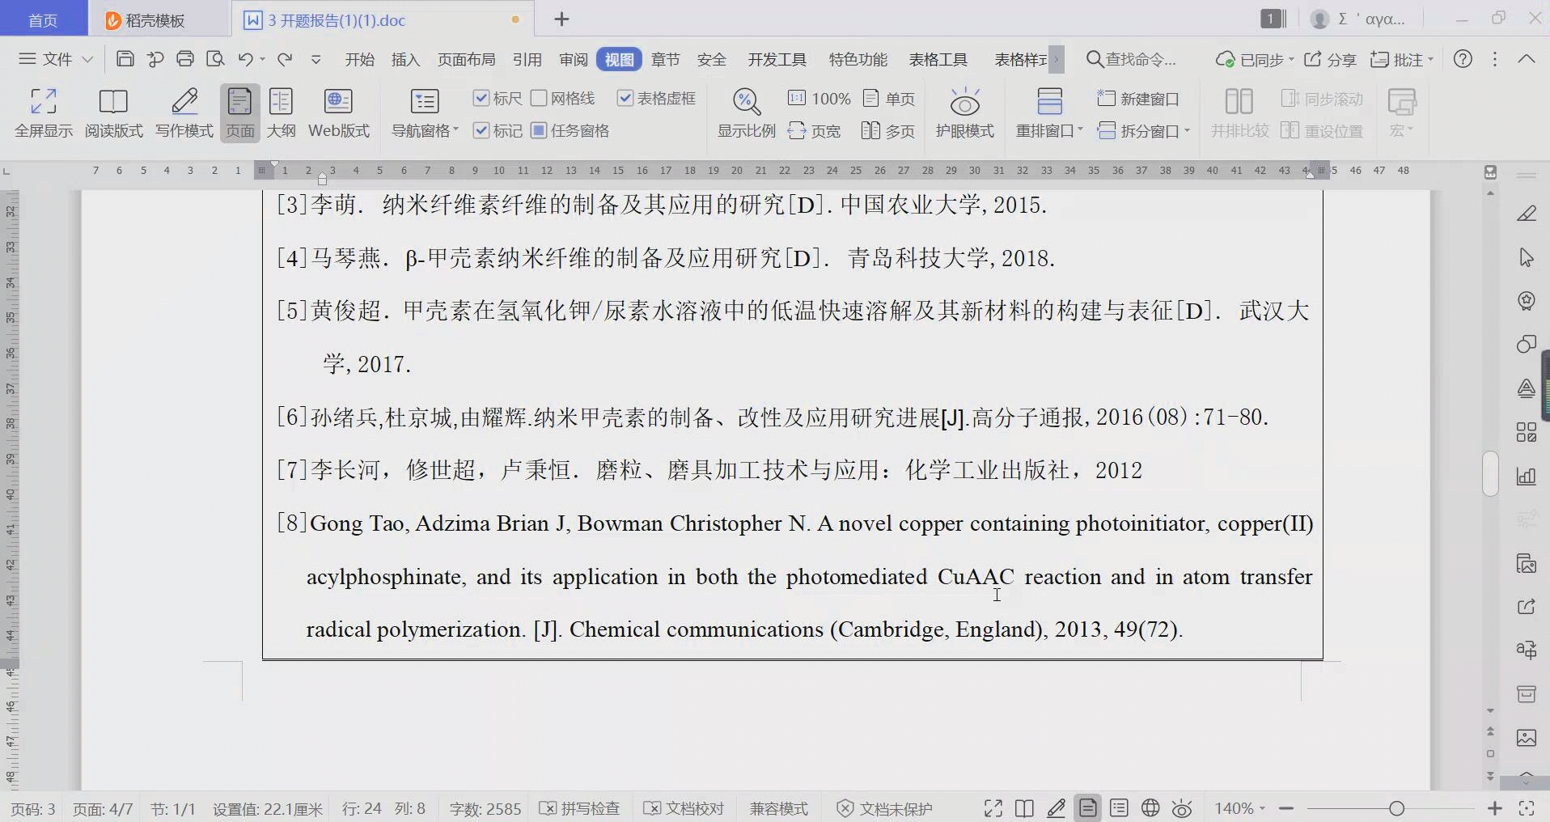Toggle Spell Check in status bar (拼写检查)
1550x822 pixels.
click(579, 808)
